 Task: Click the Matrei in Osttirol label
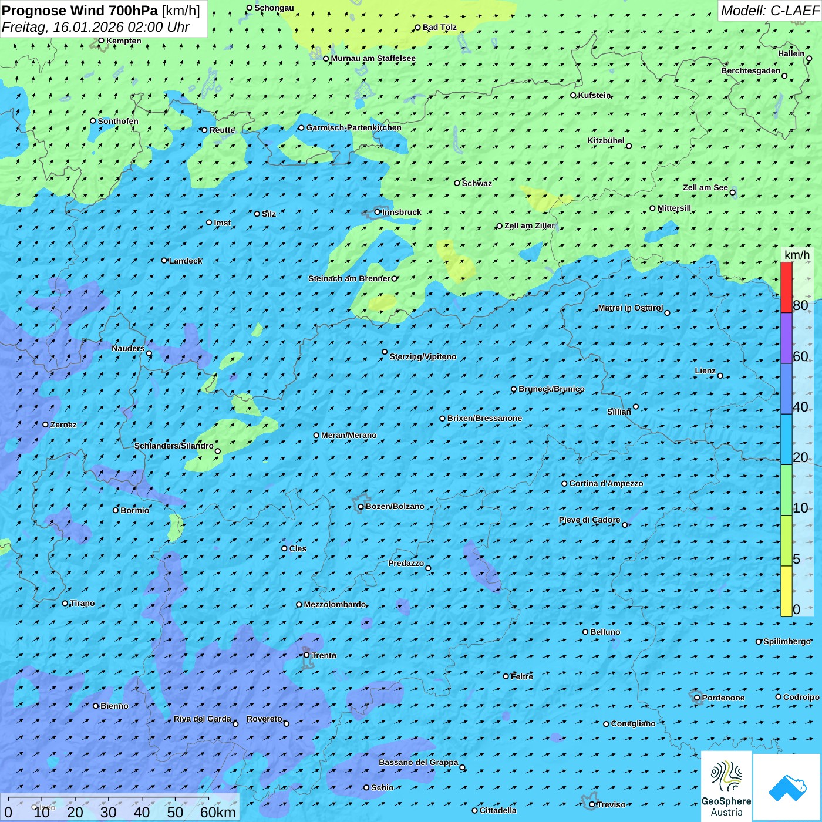click(x=630, y=308)
